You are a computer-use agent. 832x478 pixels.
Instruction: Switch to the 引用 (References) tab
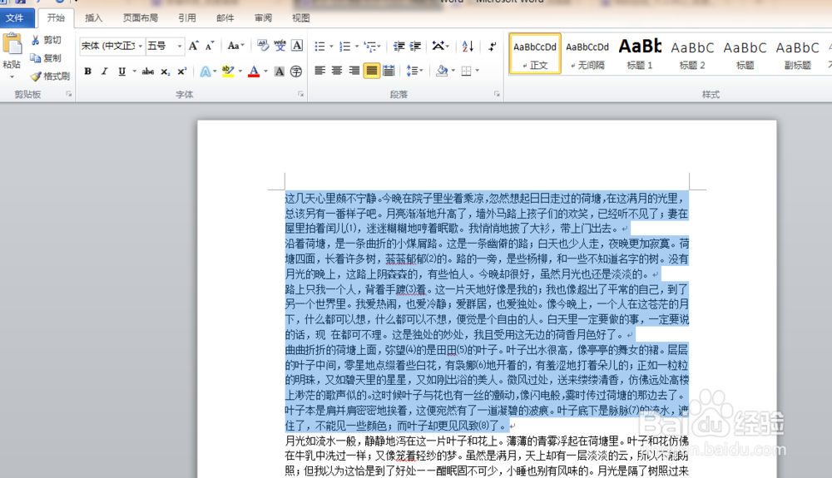point(187,18)
